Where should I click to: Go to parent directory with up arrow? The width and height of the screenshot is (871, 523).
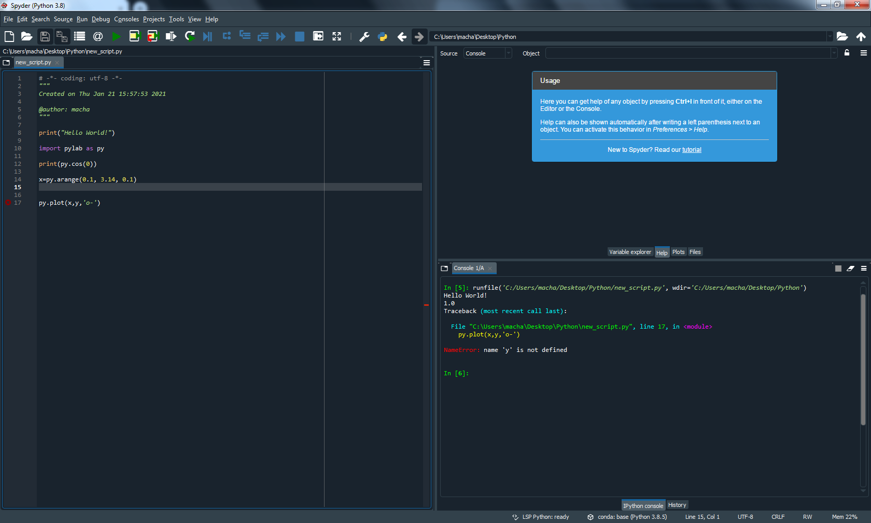pyautogui.click(x=861, y=36)
